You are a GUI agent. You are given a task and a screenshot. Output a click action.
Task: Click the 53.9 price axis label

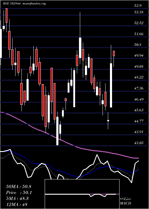[138, 6]
